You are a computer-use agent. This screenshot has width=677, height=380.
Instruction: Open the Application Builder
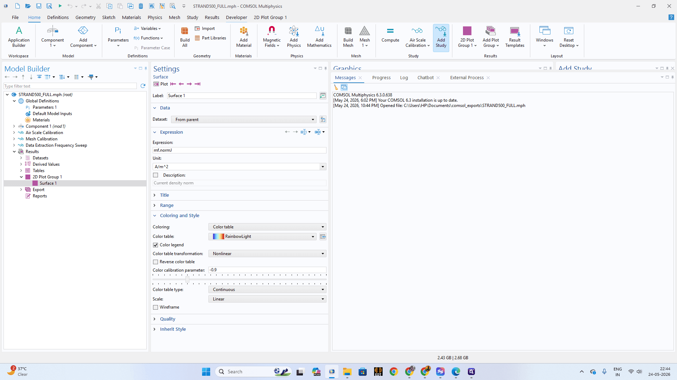tap(19, 37)
